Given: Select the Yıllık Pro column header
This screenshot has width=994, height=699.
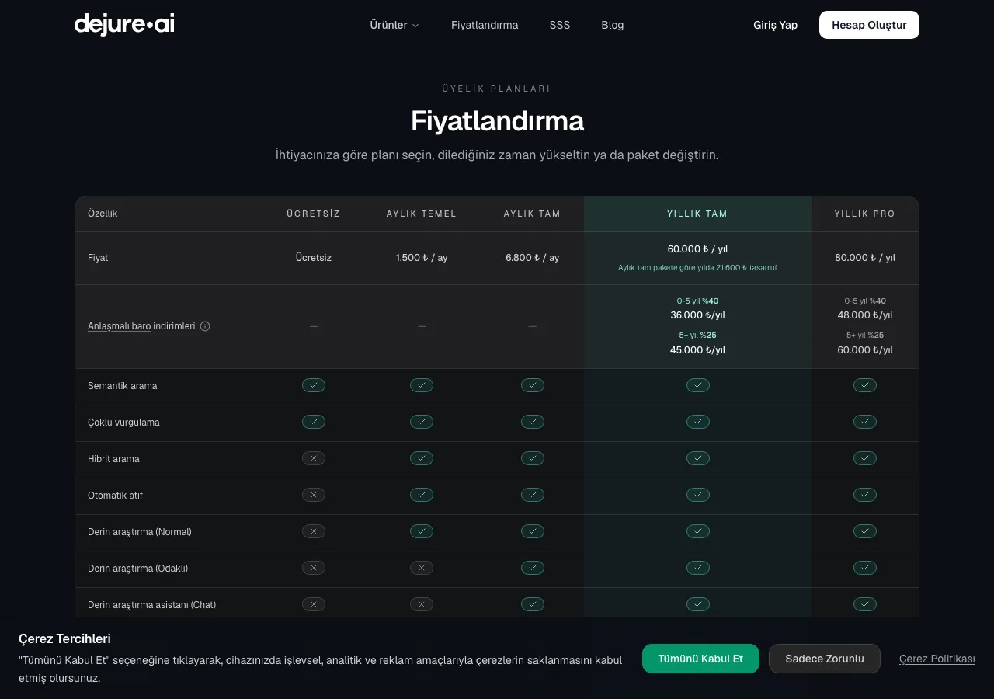Looking at the screenshot, I should tap(865, 214).
